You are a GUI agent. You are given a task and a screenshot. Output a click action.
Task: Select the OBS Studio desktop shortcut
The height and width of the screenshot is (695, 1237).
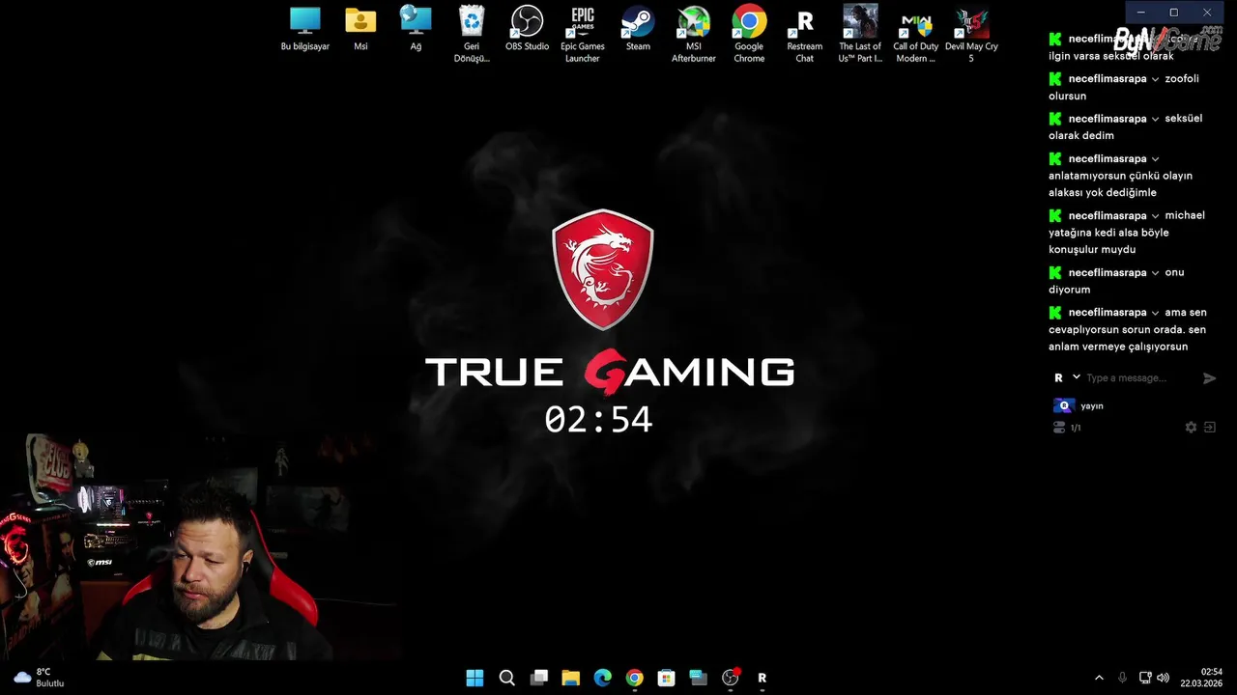click(x=527, y=29)
